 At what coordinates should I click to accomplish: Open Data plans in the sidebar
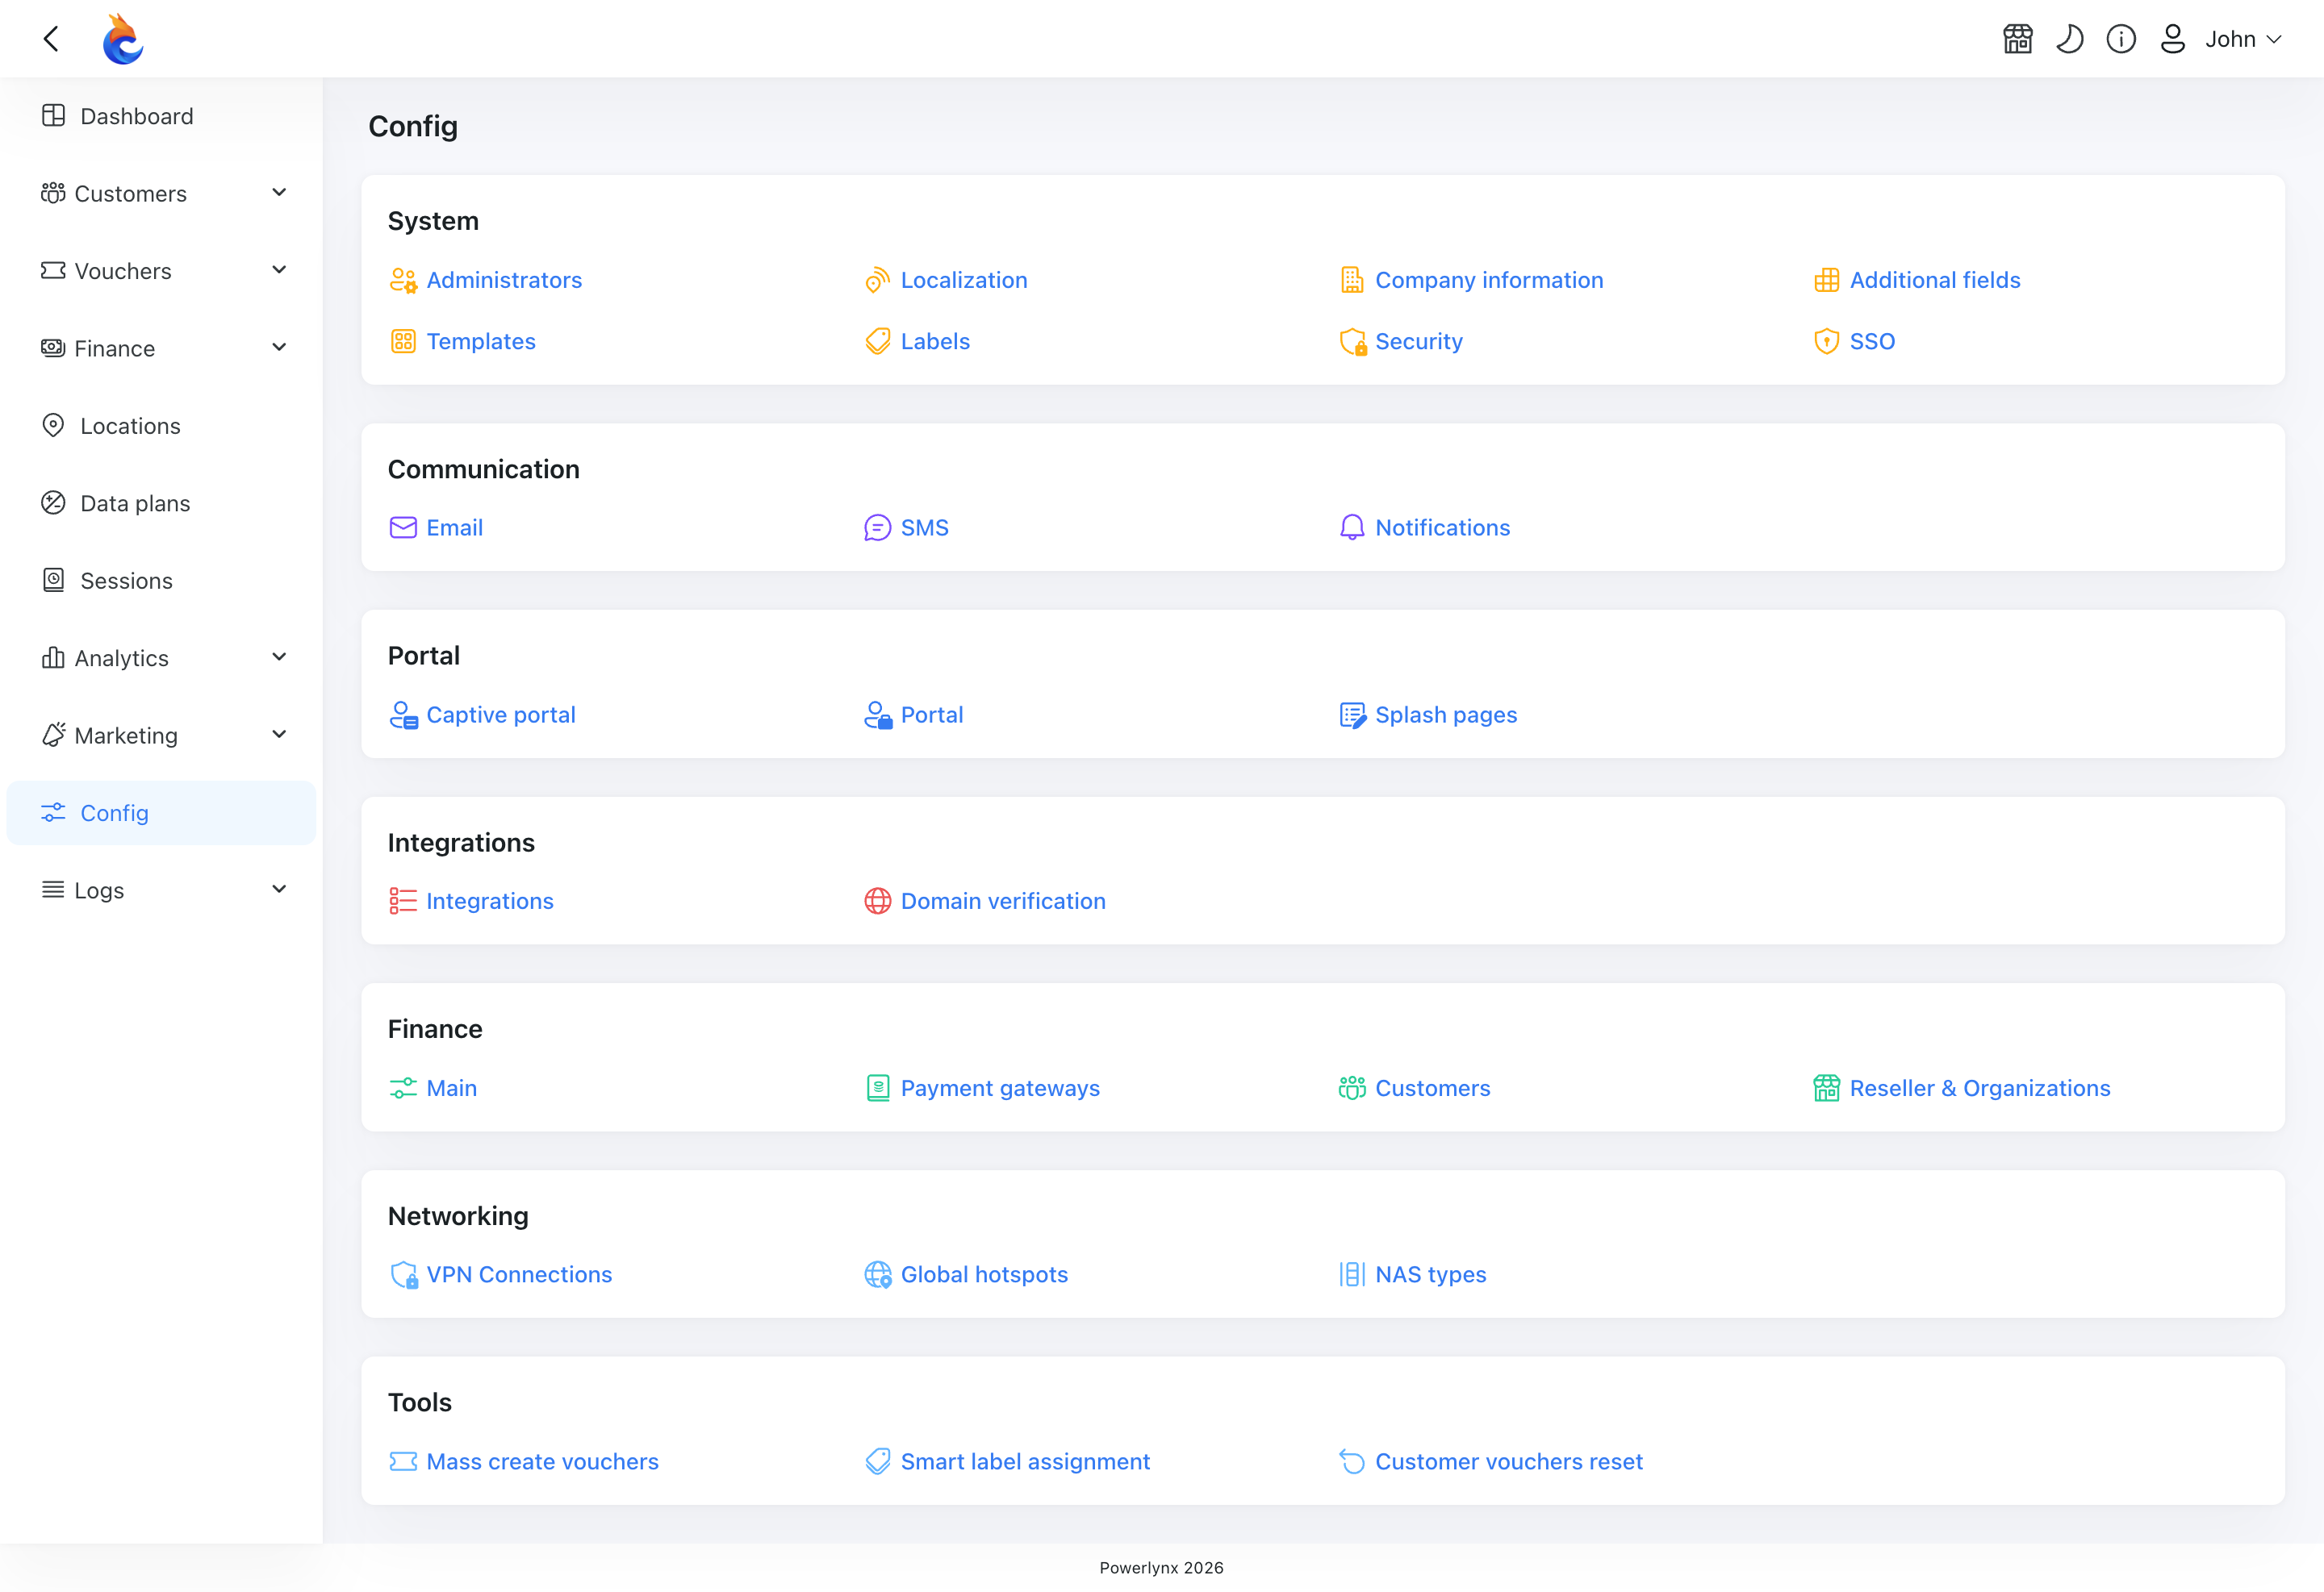[161, 502]
